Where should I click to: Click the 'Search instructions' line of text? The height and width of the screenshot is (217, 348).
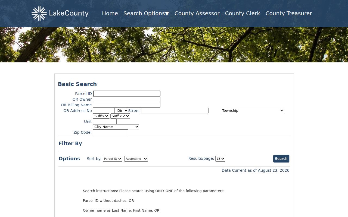154,191
